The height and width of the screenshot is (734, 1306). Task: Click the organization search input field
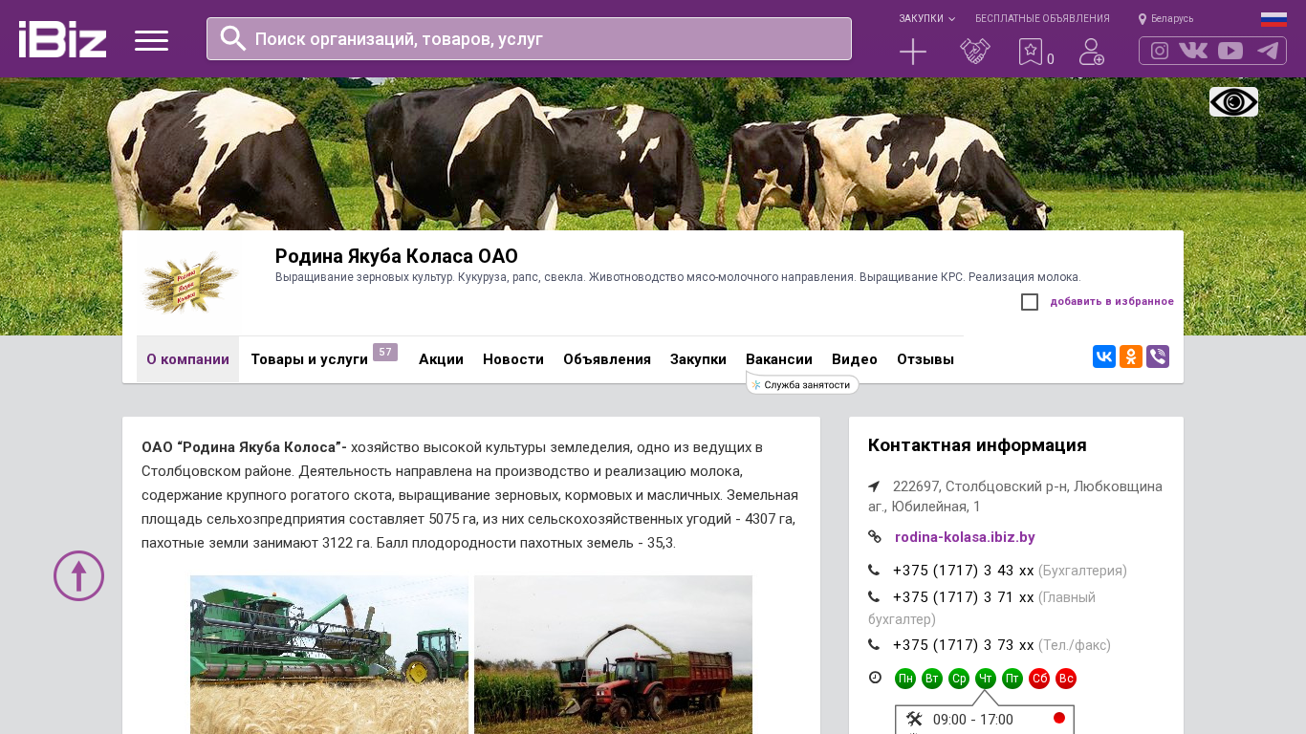529,38
